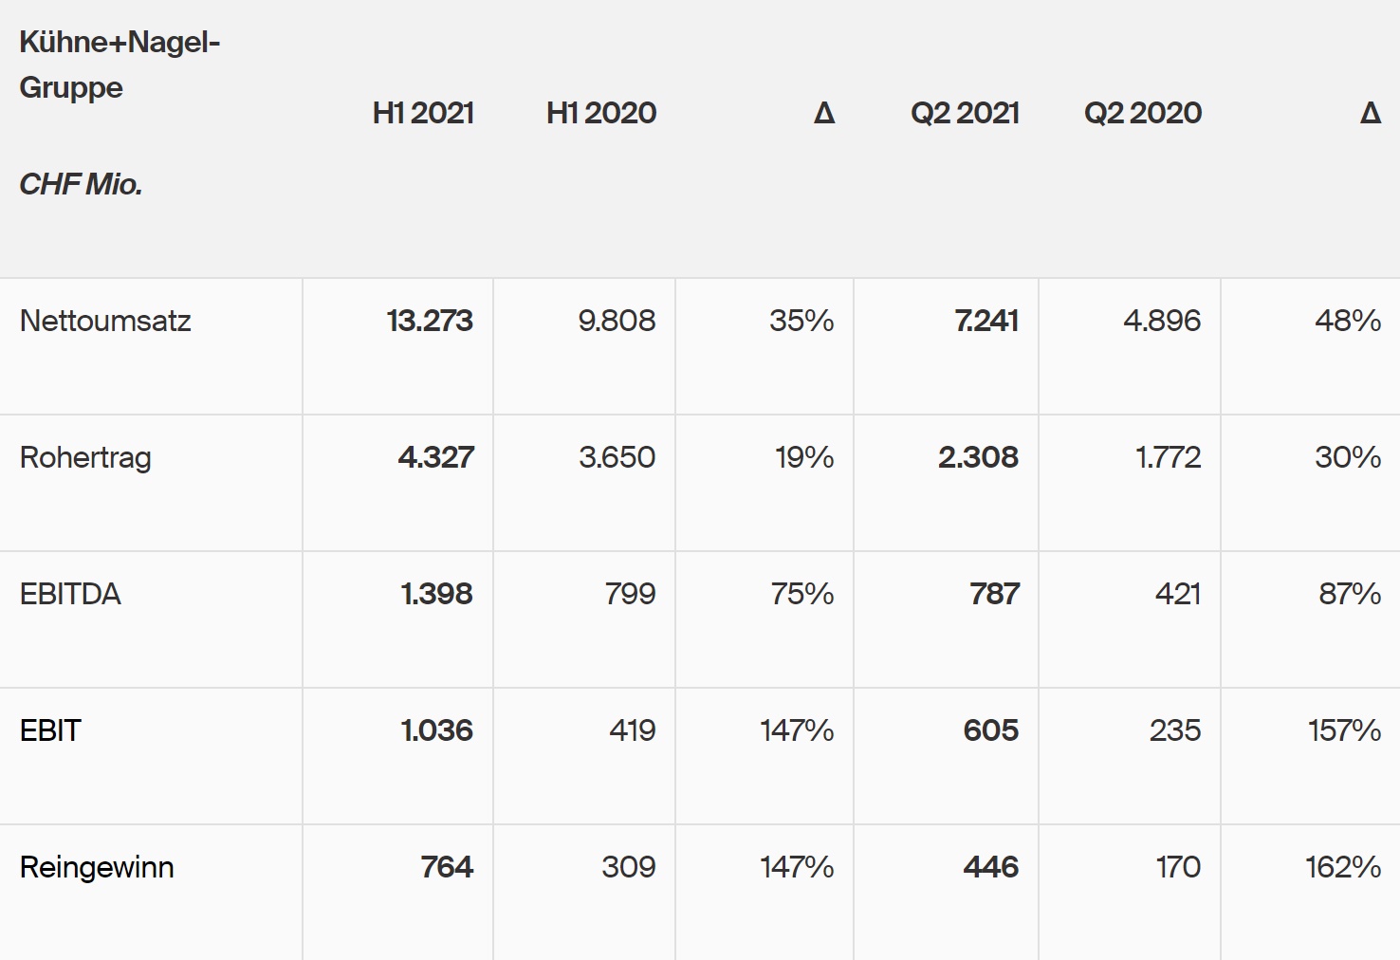The width and height of the screenshot is (1400, 960).
Task: Click the EBITDA row label
Action: click(70, 594)
